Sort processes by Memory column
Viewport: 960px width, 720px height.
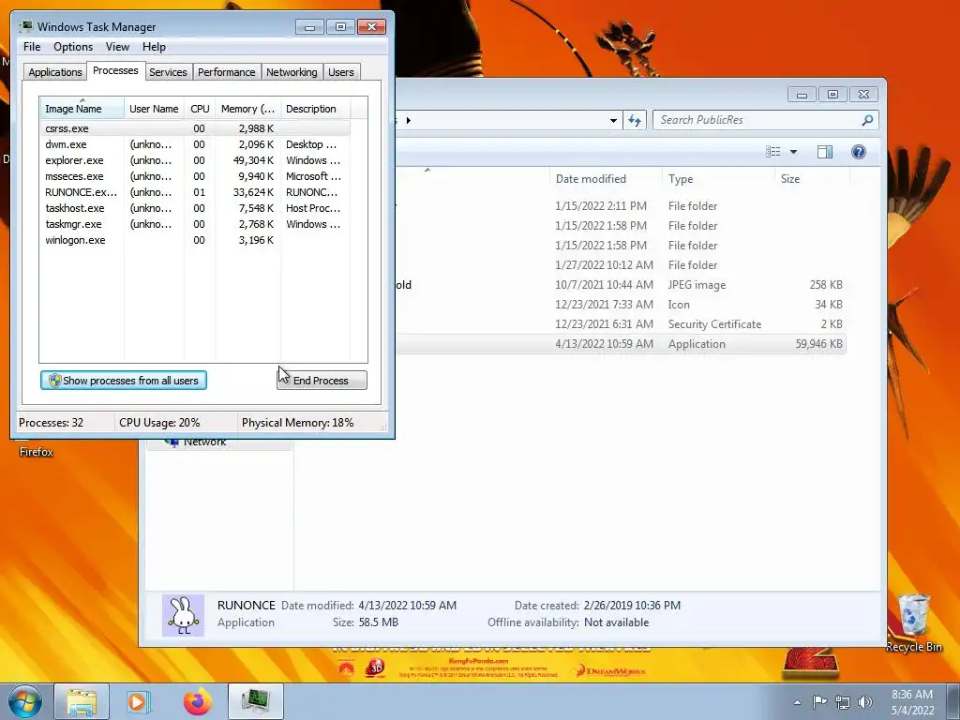(247, 109)
